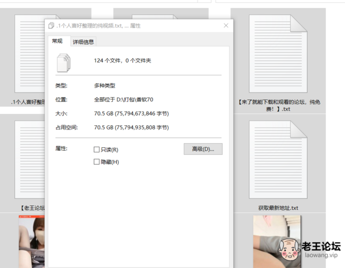Enable the 只读(R) read-only checkbox

(97, 150)
